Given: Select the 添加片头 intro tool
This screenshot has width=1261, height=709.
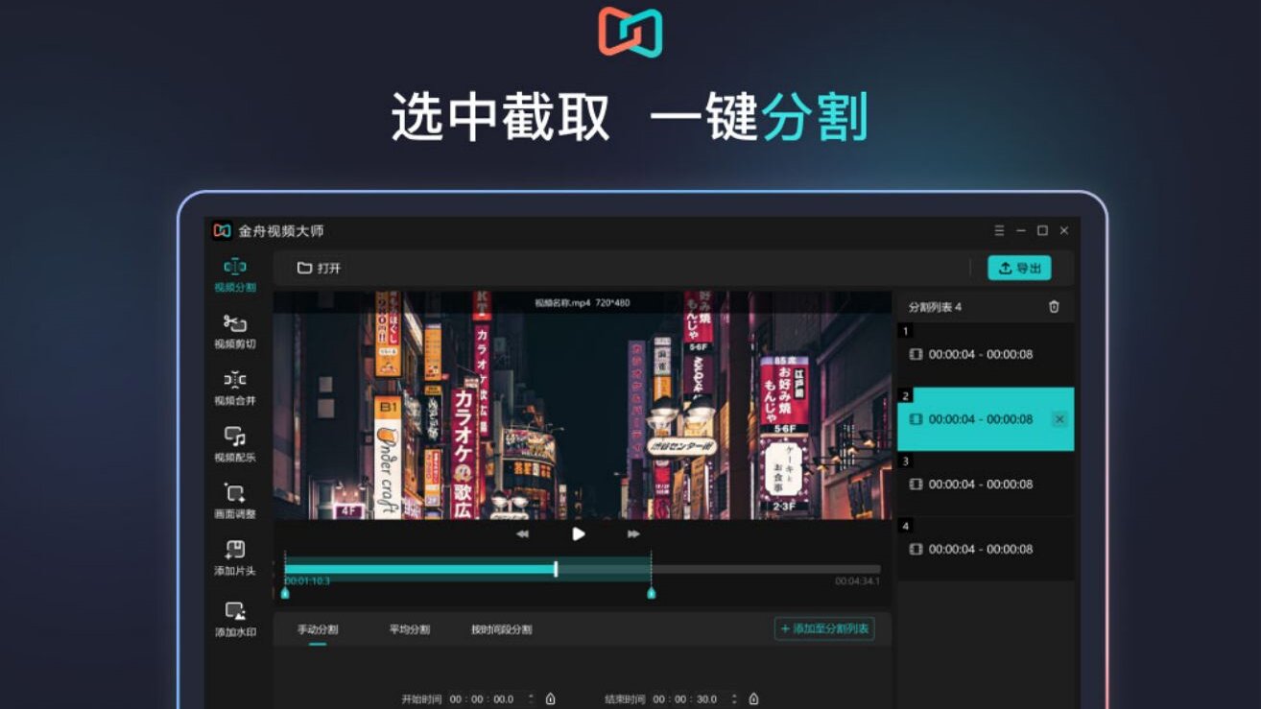Looking at the screenshot, I should pos(236,559).
